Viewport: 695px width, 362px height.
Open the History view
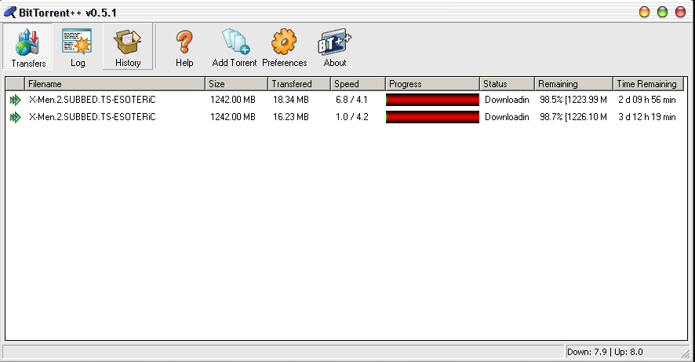click(128, 47)
